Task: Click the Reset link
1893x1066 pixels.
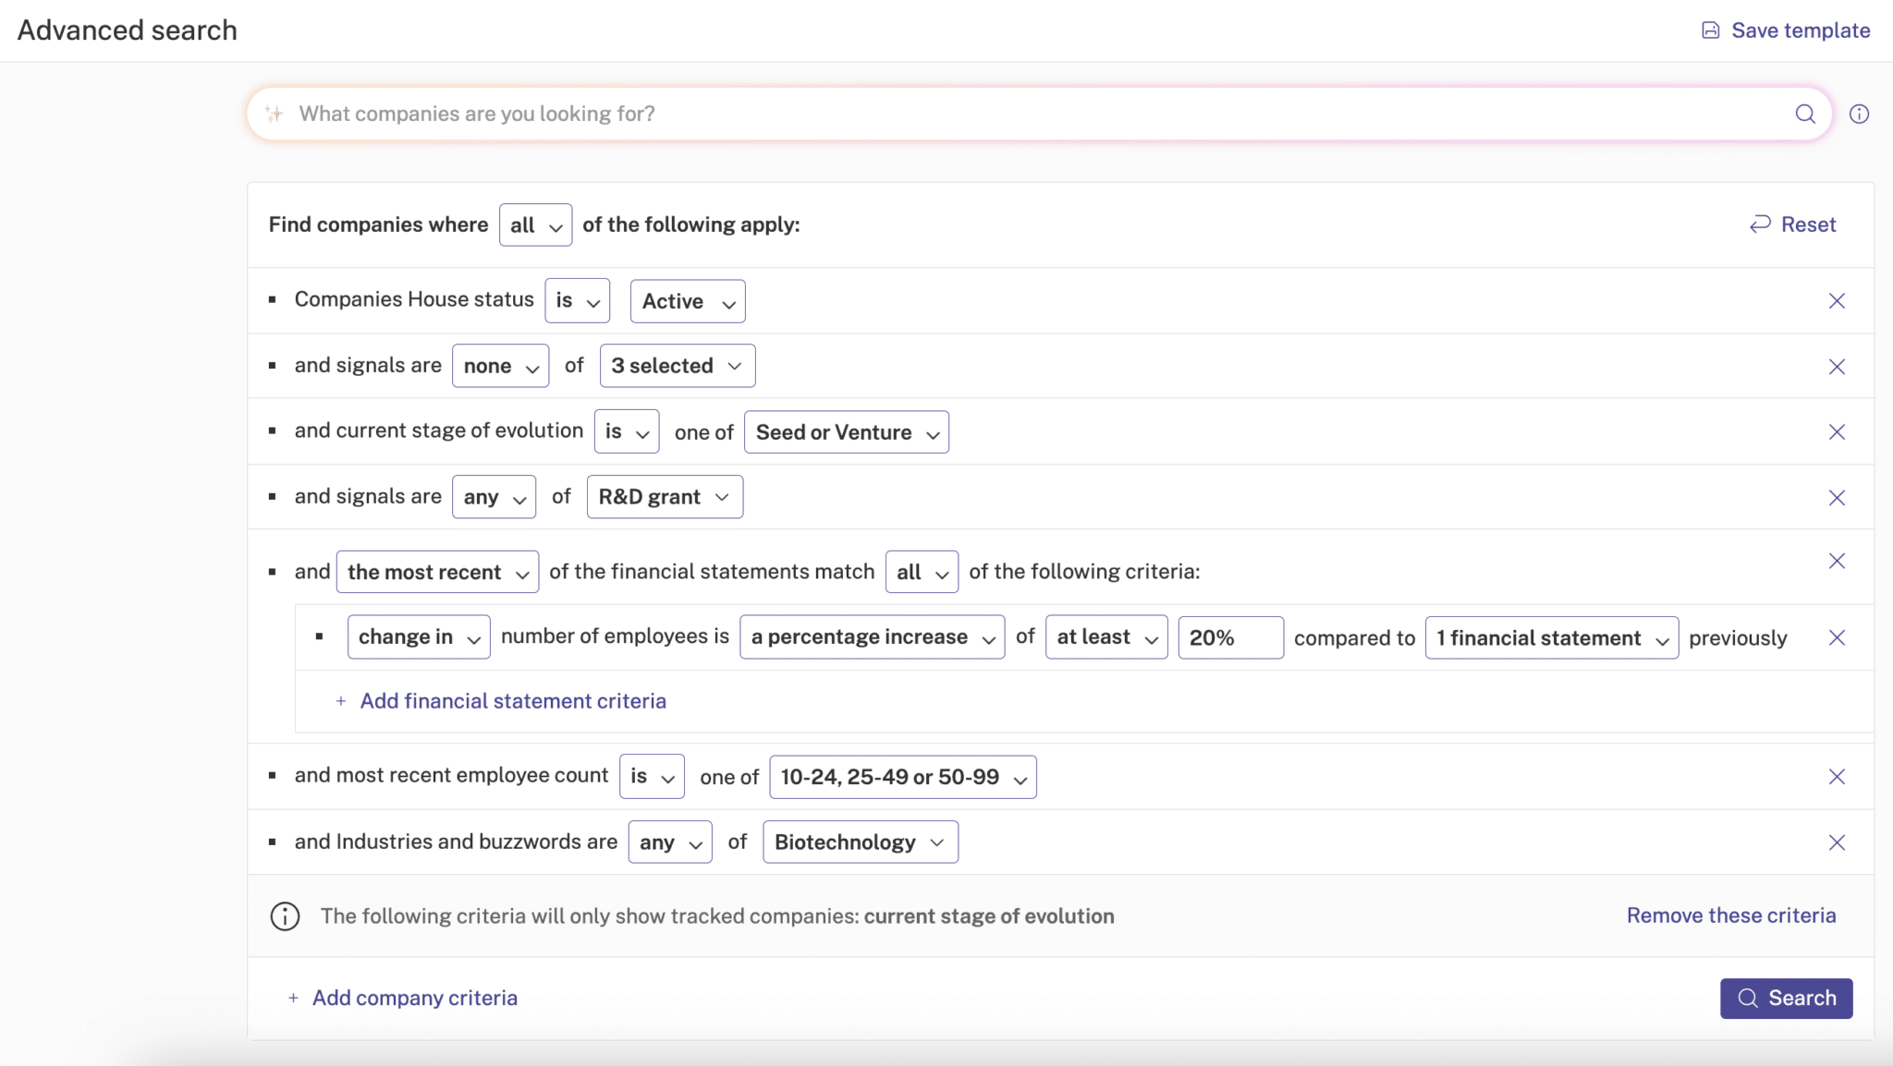Action: tap(1793, 224)
